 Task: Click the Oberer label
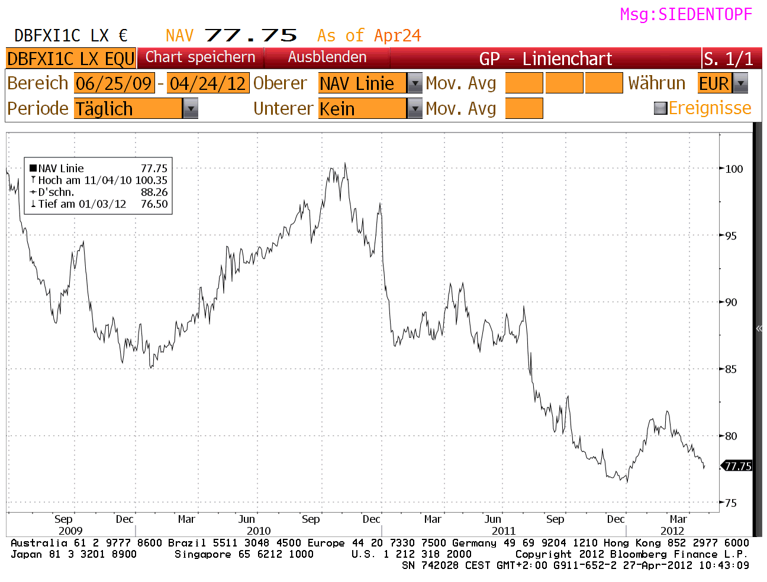tap(280, 83)
